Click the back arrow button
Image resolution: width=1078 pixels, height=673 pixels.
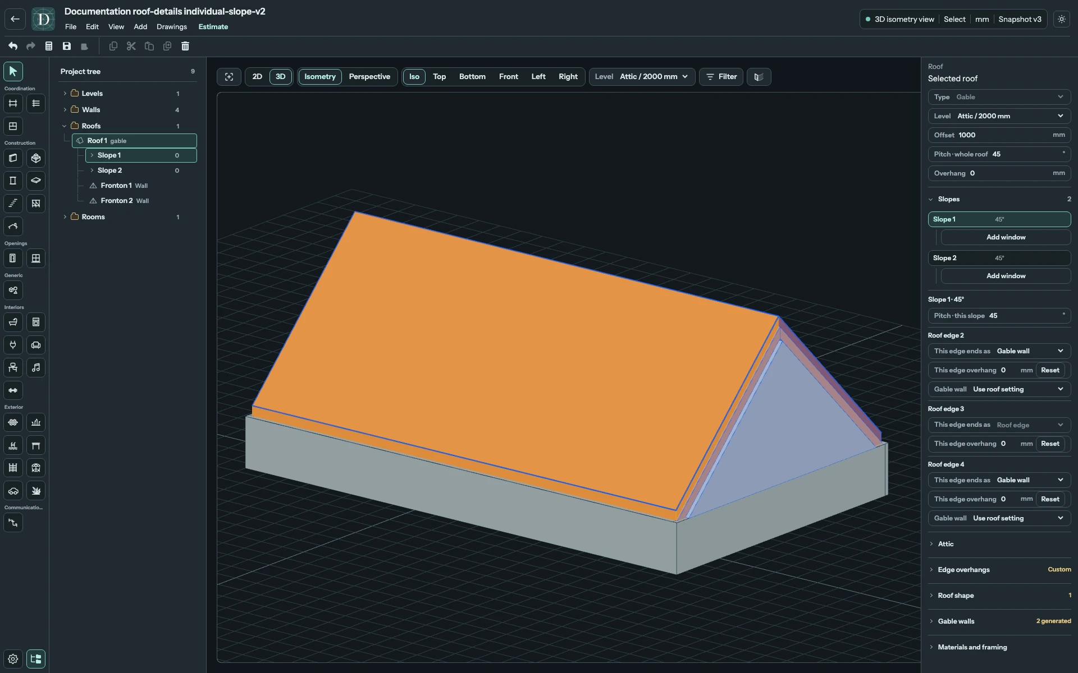click(x=15, y=19)
